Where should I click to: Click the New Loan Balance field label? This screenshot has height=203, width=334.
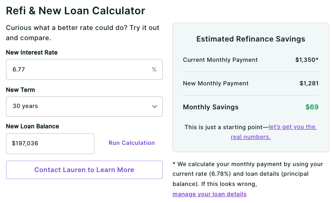32,126
